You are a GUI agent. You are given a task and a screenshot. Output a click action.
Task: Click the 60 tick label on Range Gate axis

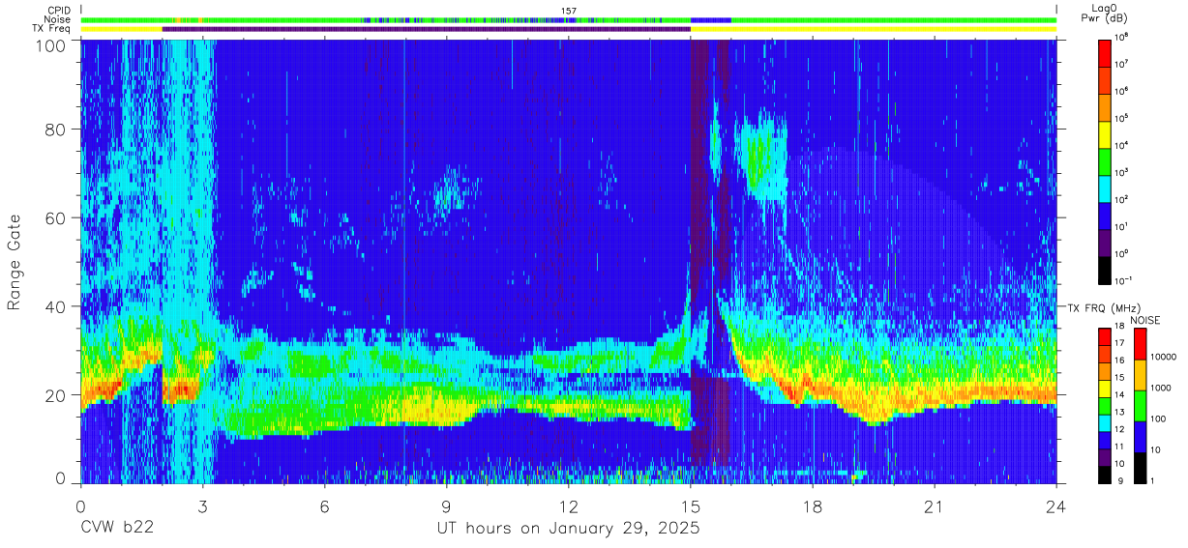[57, 217]
